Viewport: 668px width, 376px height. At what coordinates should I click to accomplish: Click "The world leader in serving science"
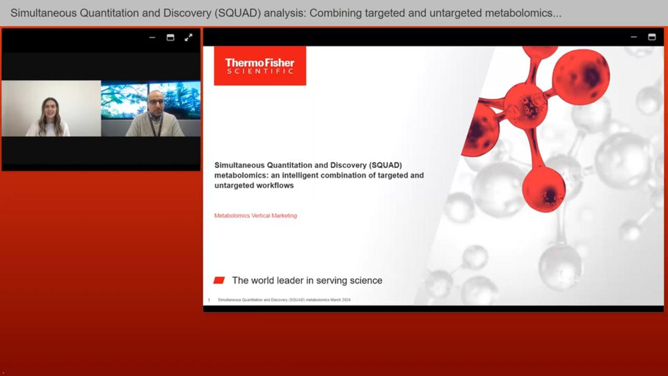coord(307,280)
